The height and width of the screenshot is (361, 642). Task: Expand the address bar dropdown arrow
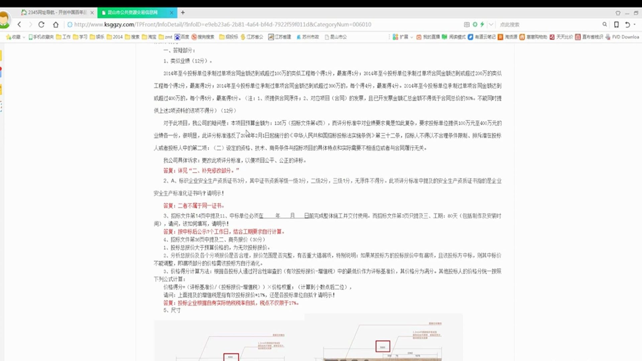[x=491, y=24]
